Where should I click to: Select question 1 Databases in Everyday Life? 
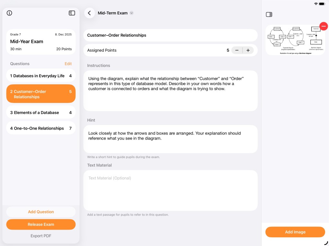pyautogui.click(x=41, y=76)
